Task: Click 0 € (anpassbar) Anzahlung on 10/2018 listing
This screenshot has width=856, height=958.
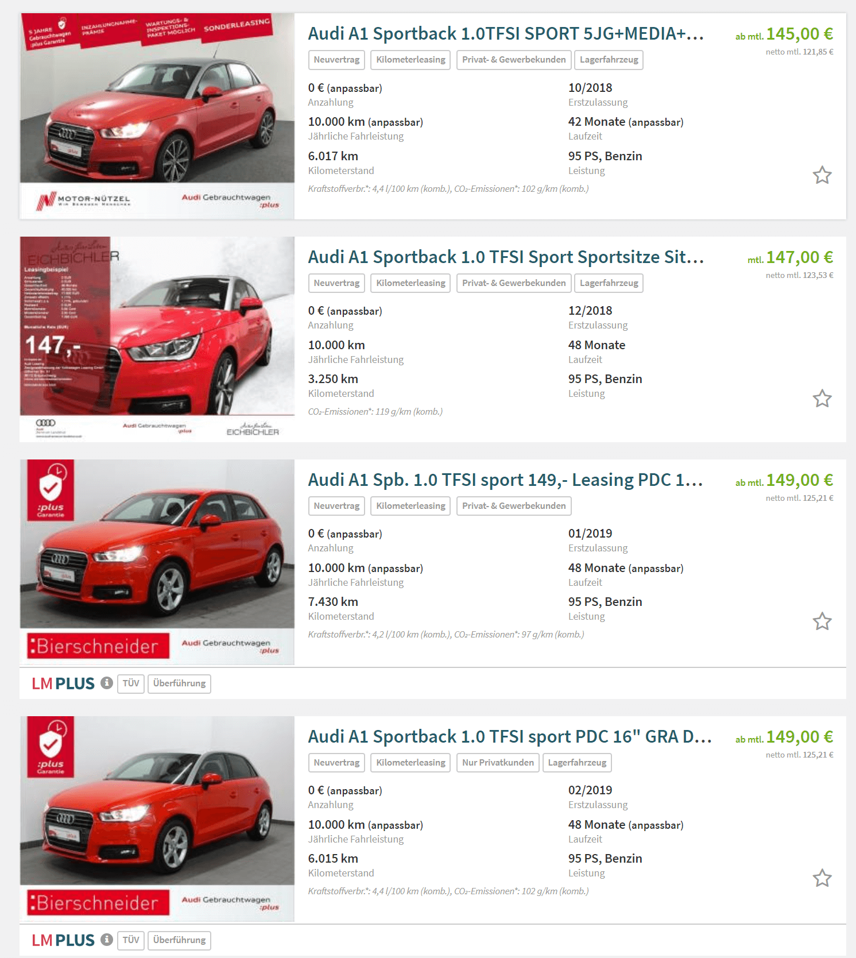Action: pos(345,88)
